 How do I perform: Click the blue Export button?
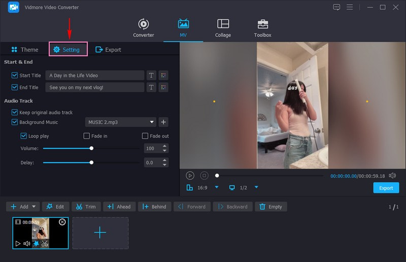coord(386,188)
